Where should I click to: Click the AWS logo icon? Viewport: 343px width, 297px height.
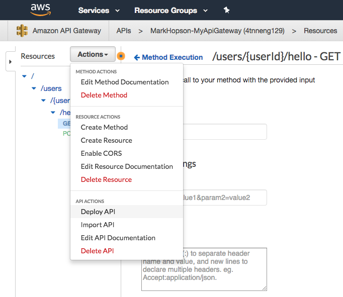[x=40, y=10]
